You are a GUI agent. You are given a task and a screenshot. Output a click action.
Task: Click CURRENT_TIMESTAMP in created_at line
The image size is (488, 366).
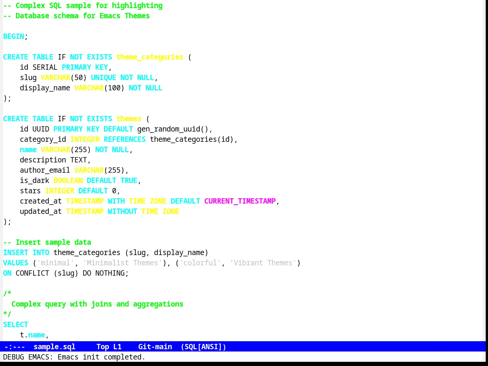point(240,201)
